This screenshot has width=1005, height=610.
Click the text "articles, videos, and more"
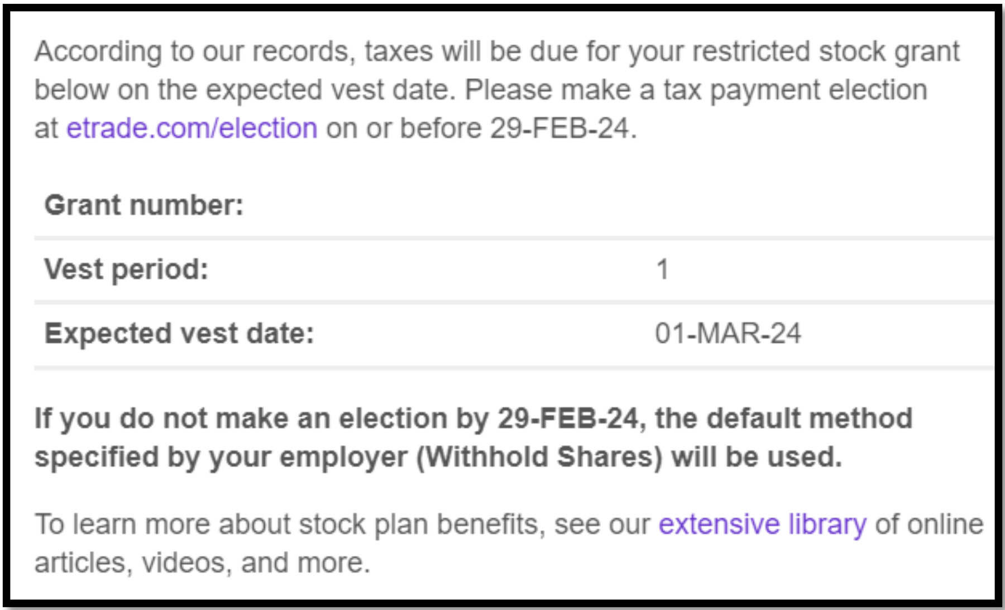201,563
